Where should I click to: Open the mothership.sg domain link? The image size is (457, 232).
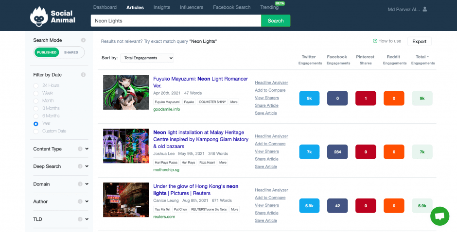click(166, 170)
